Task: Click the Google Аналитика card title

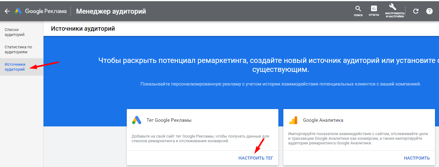Action: [x=323, y=120]
